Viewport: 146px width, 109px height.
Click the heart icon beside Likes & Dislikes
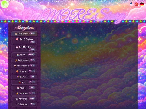tap(17, 39)
